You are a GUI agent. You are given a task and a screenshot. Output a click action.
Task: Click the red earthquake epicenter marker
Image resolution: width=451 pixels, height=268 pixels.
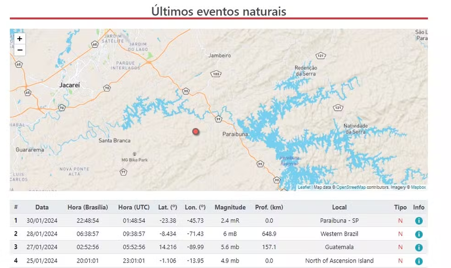tap(196, 132)
